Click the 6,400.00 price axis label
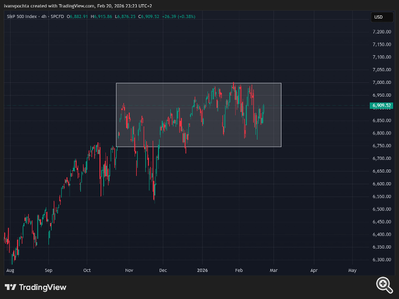The width and height of the screenshot is (399, 299). click(381, 234)
